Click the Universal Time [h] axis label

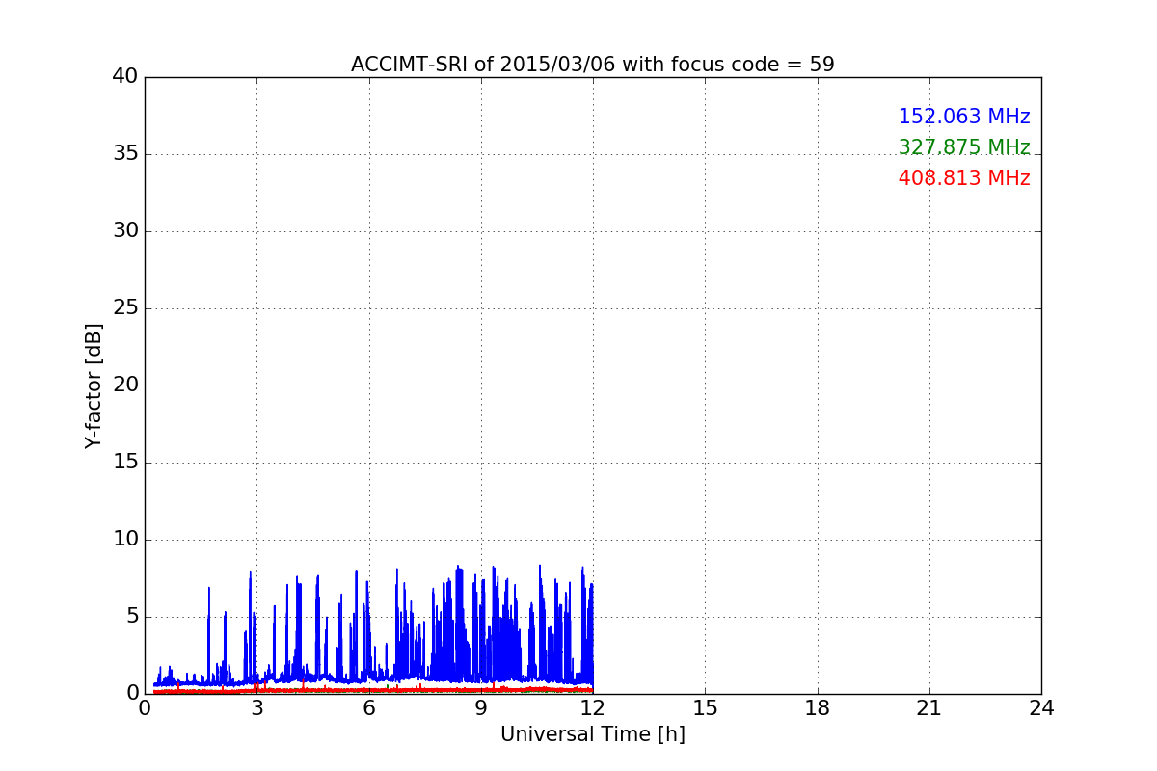592,734
